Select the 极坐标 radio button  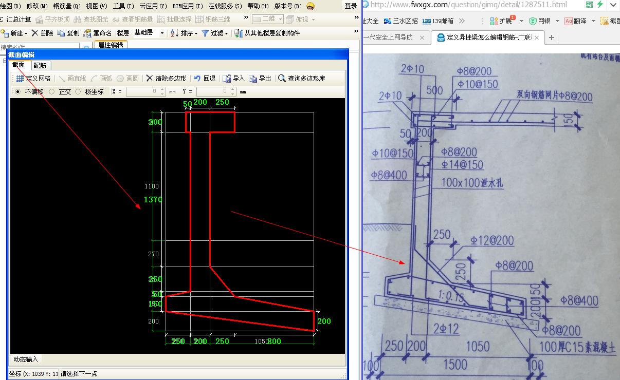point(78,92)
